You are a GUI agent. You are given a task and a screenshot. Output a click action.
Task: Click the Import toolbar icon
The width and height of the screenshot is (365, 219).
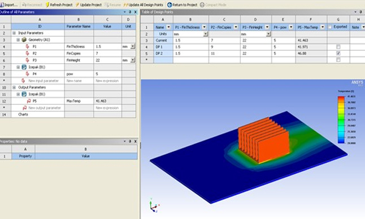click(x=2, y=5)
